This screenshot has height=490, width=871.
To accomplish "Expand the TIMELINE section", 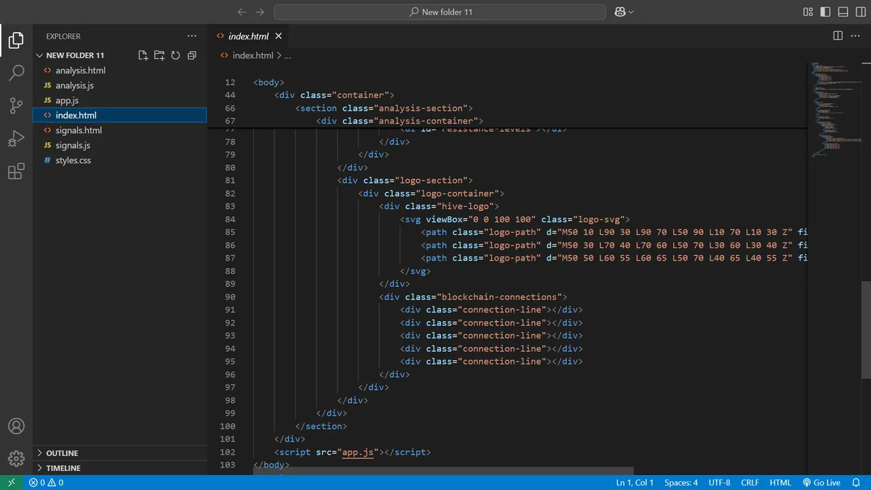I will 120,468.
